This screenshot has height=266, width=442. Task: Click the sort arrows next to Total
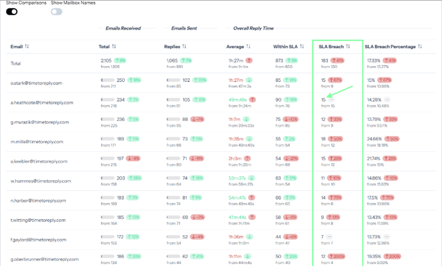pos(114,47)
